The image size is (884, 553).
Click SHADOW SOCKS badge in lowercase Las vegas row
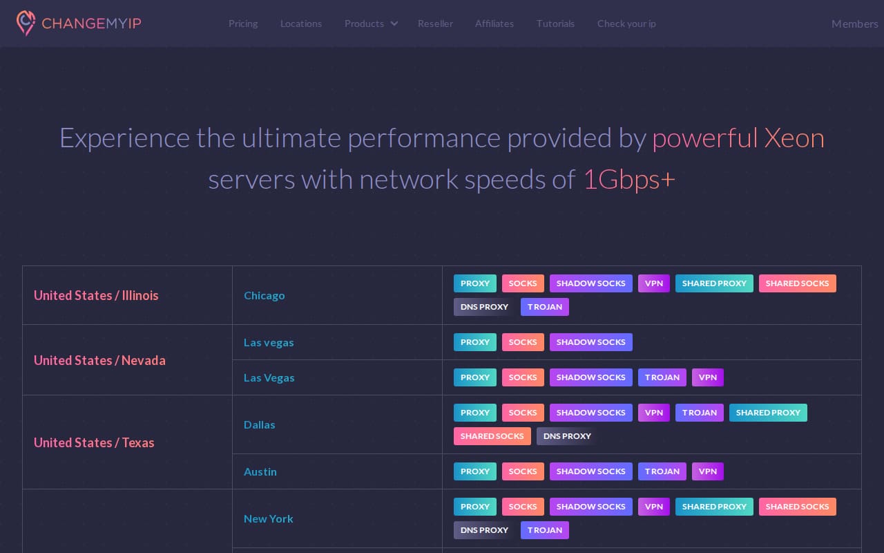(591, 342)
